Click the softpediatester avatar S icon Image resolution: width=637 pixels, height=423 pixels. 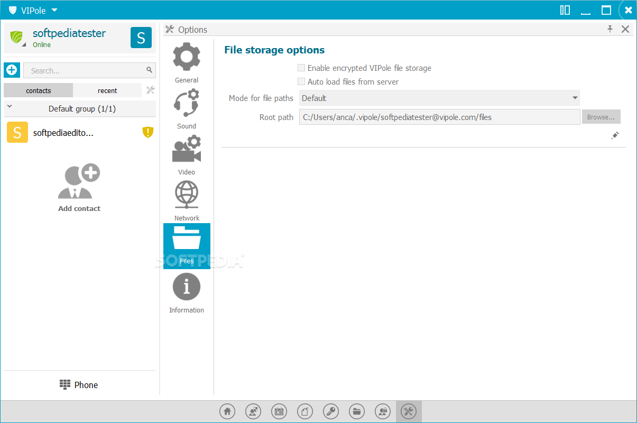141,38
